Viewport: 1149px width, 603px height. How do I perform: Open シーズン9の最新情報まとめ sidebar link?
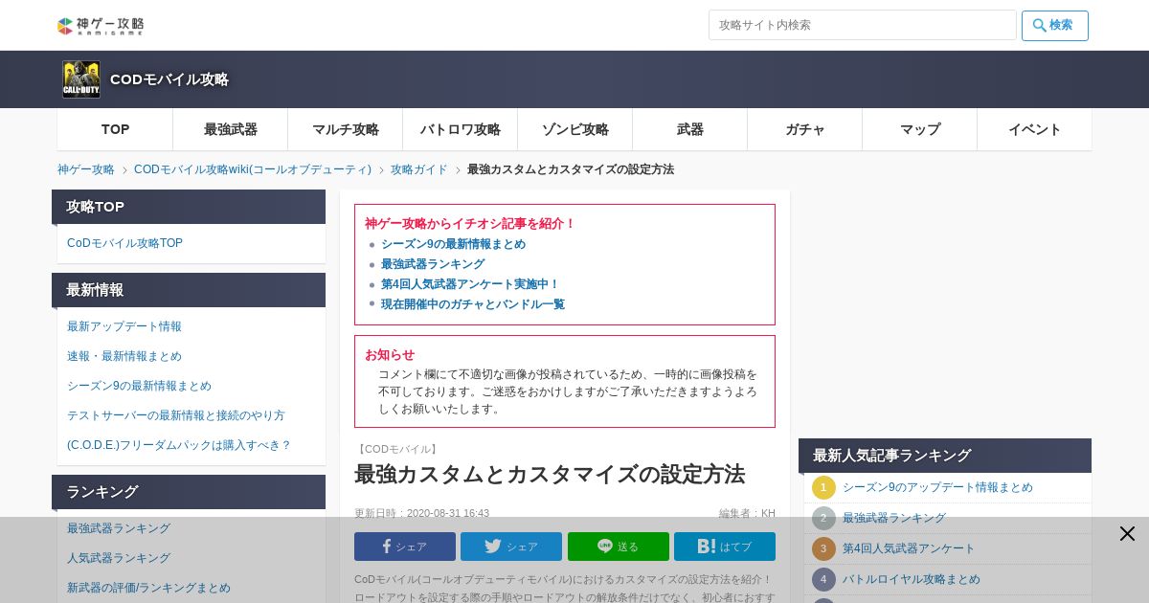pos(139,386)
